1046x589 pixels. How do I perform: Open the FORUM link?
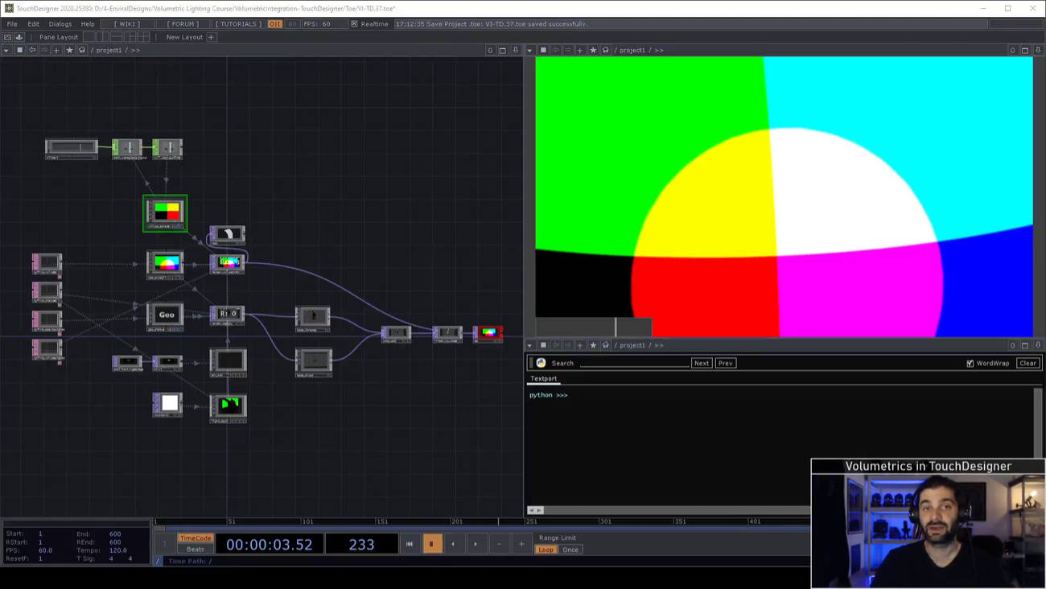coord(183,24)
